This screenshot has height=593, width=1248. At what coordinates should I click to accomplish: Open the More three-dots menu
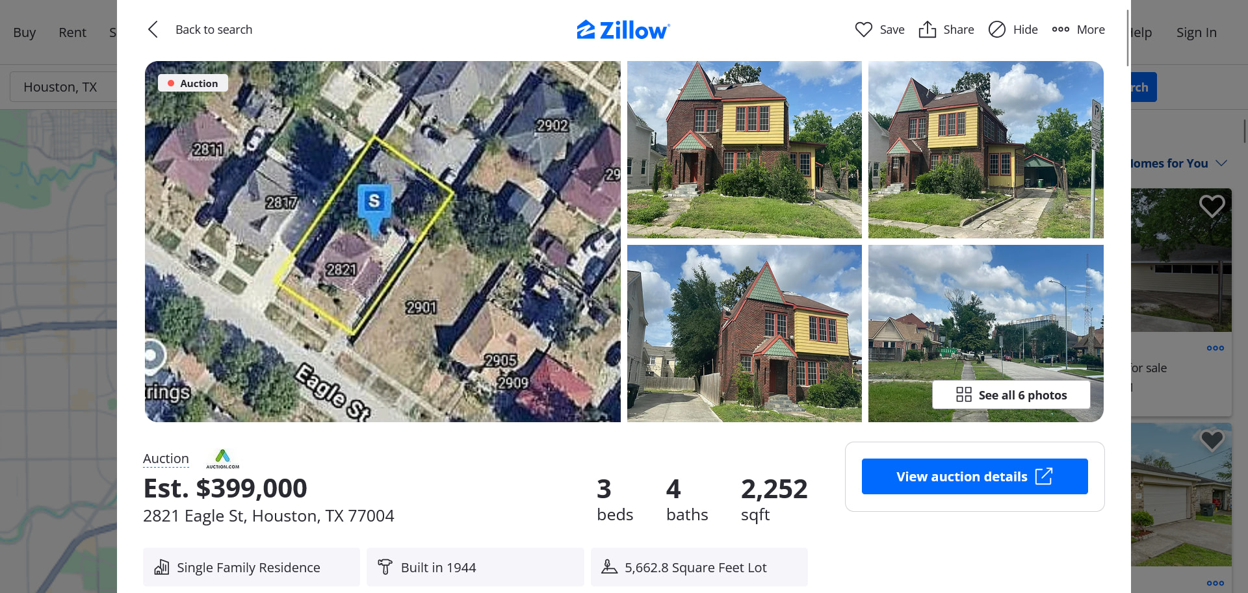pyautogui.click(x=1060, y=29)
